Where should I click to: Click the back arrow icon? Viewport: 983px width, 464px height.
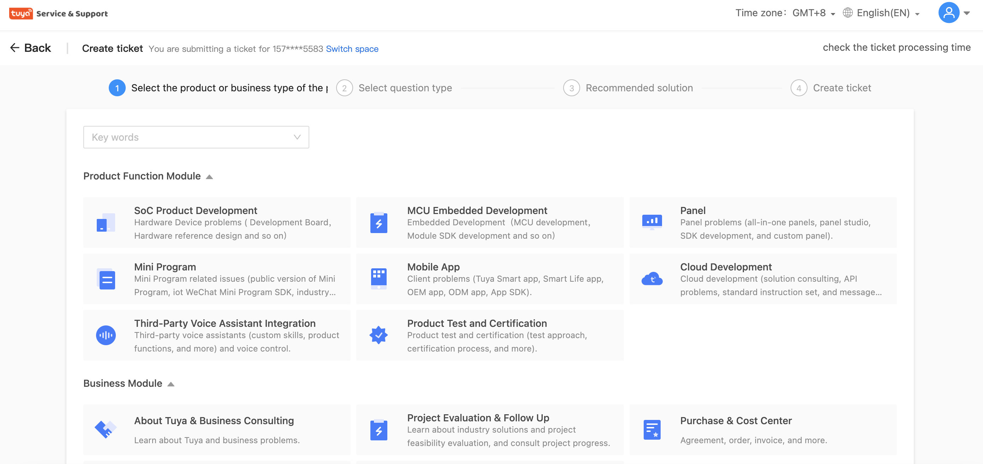click(x=14, y=48)
